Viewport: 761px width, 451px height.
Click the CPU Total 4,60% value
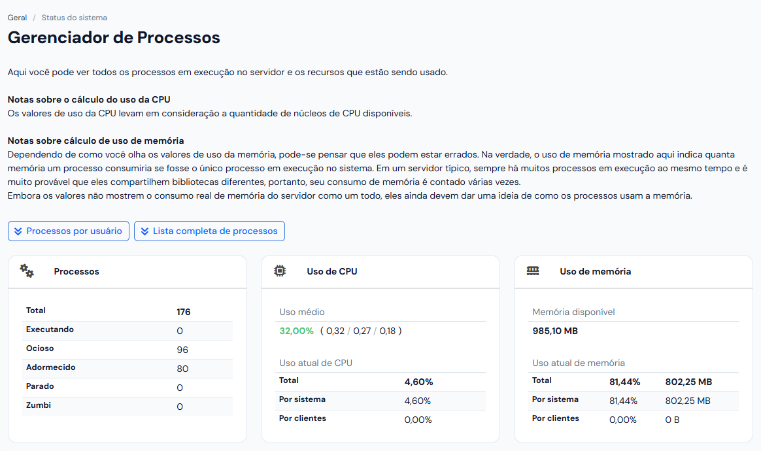click(x=419, y=382)
